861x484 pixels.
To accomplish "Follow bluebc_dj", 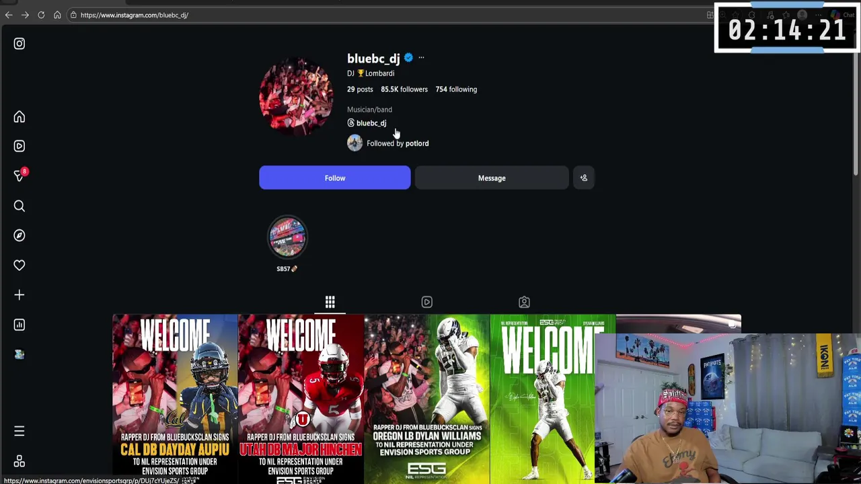I will pyautogui.click(x=335, y=178).
